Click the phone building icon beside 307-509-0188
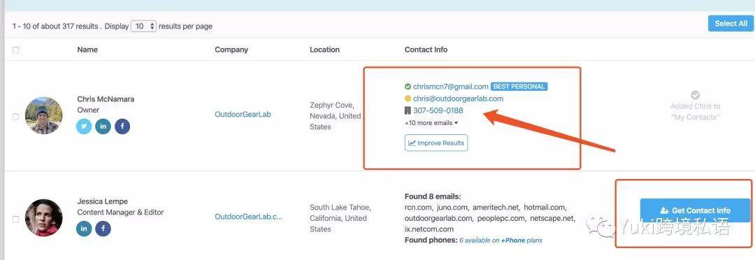Viewport: 755px width, 260px height. tap(408, 110)
